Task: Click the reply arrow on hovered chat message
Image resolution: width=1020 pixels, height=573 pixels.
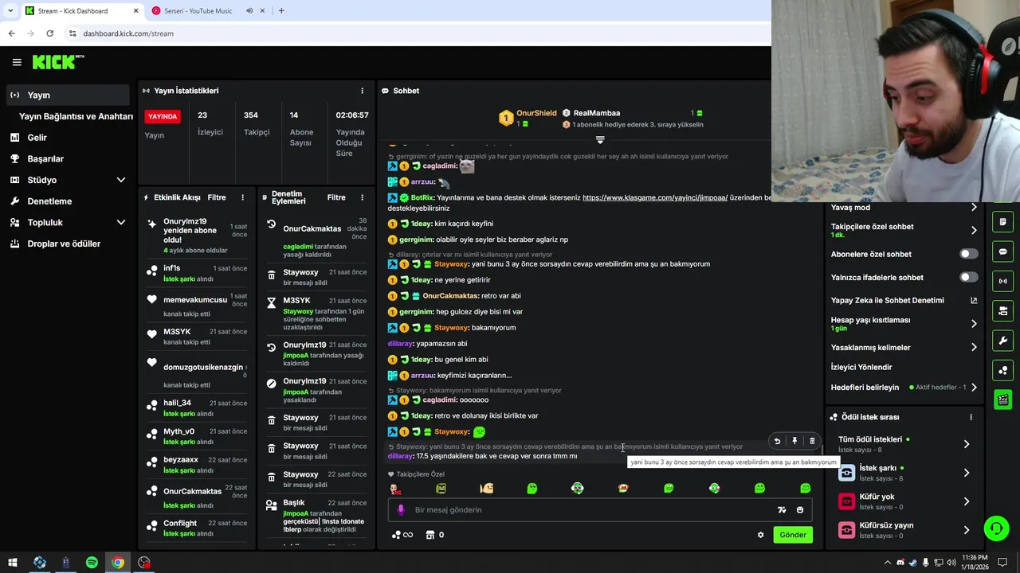Action: point(777,441)
